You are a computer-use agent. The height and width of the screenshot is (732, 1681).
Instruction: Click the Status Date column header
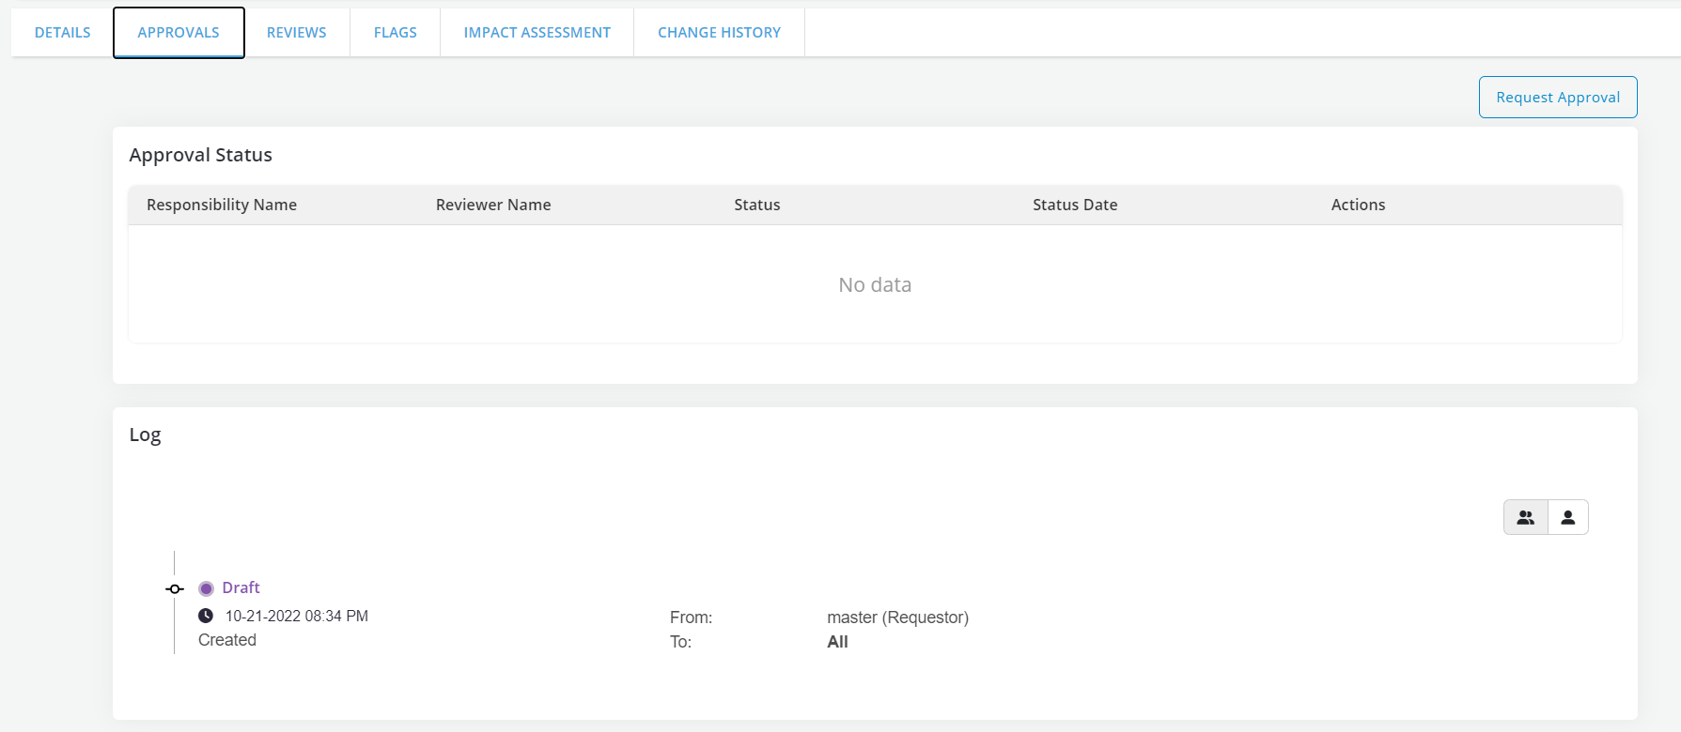1075,205
